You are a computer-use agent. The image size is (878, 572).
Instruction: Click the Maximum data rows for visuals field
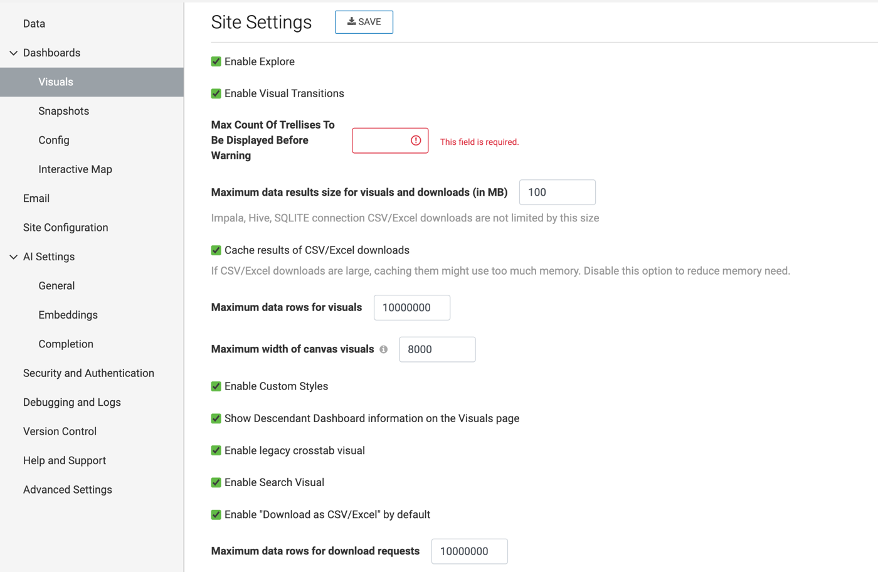(411, 308)
